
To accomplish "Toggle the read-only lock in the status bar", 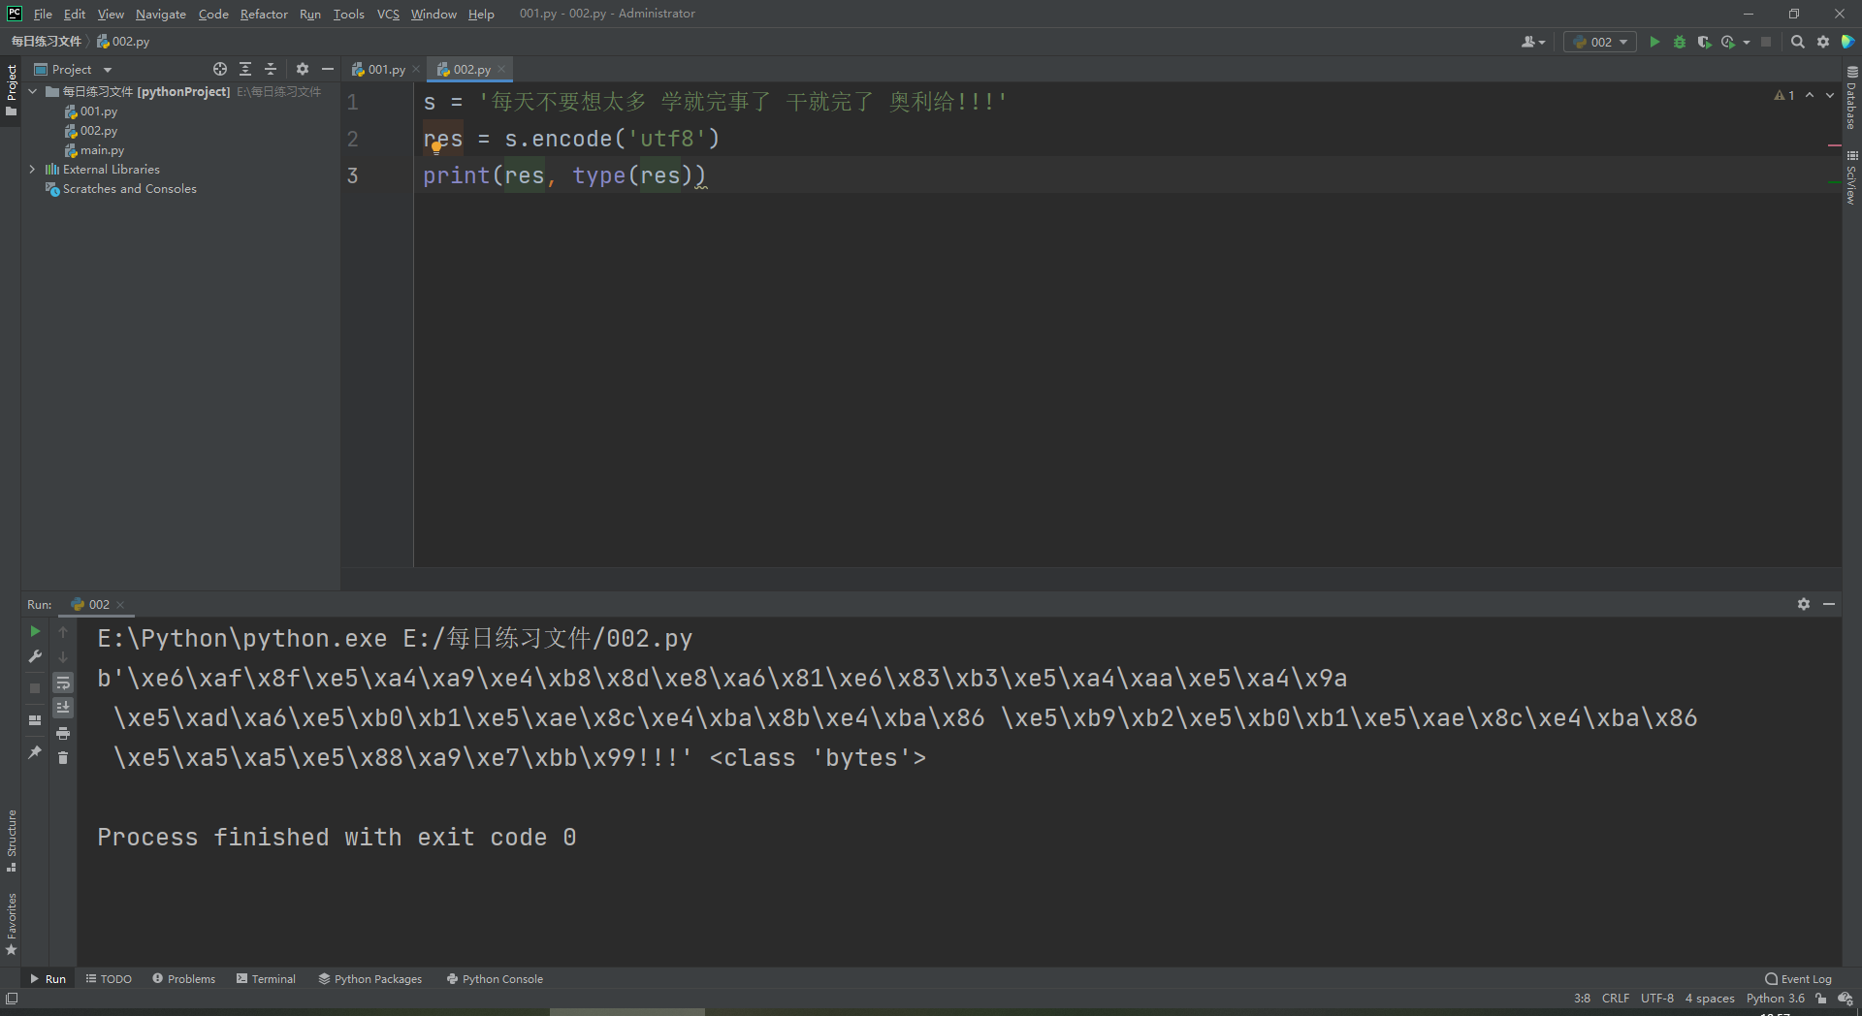I will pyautogui.click(x=1821, y=999).
